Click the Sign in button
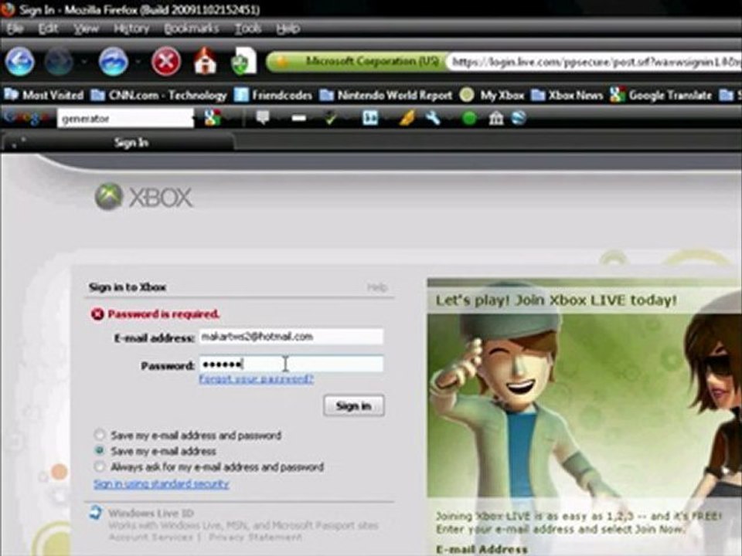742x556 pixels. pos(354,405)
